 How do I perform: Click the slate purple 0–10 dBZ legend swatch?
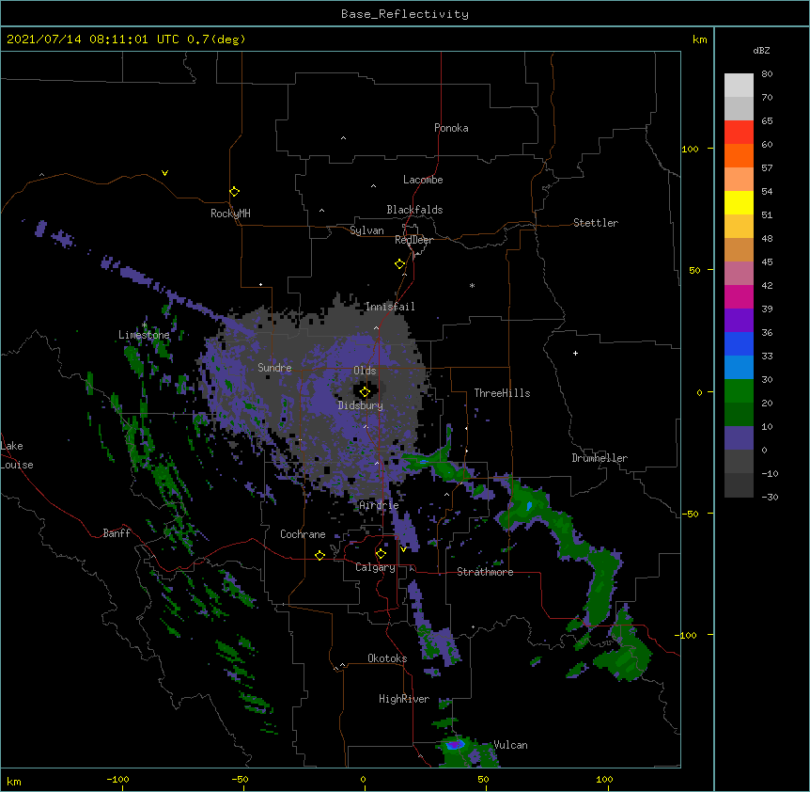[x=739, y=438]
